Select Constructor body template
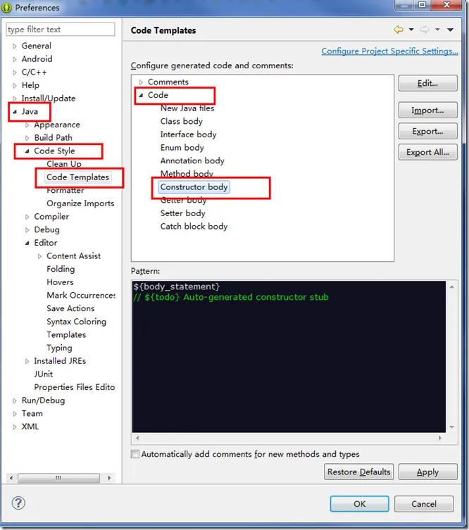The height and width of the screenshot is (530, 469). click(194, 187)
